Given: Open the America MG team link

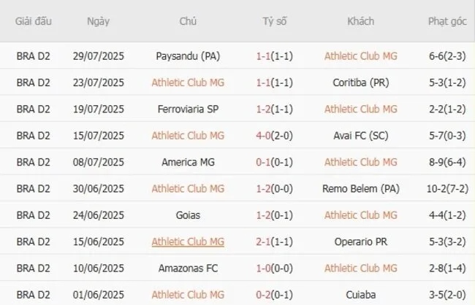Looking at the screenshot, I should pyautogui.click(x=188, y=162).
